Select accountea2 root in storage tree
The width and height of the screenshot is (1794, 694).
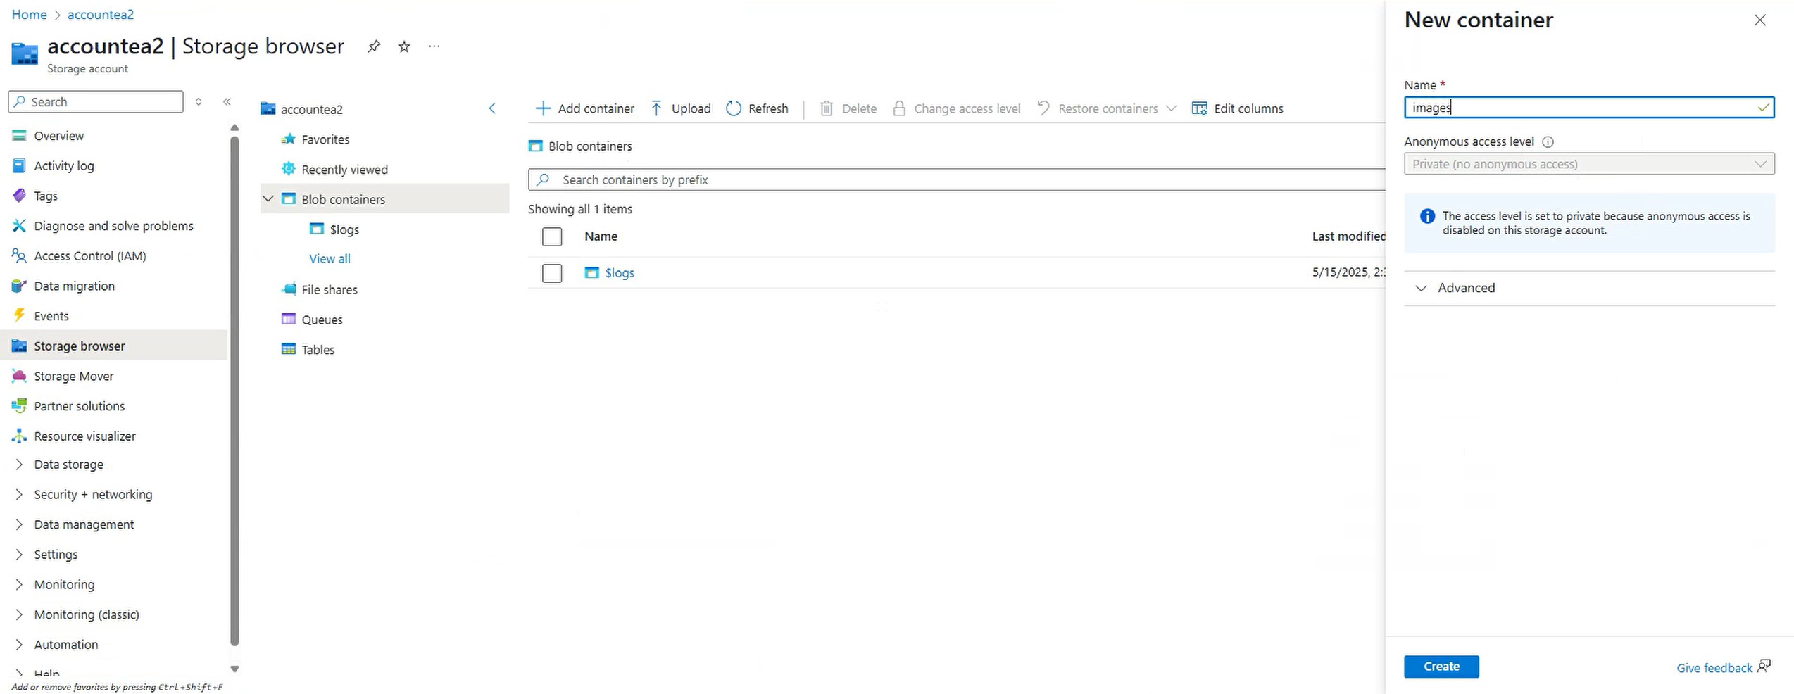(312, 109)
